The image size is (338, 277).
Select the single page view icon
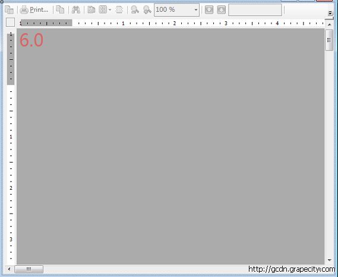point(91,9)
